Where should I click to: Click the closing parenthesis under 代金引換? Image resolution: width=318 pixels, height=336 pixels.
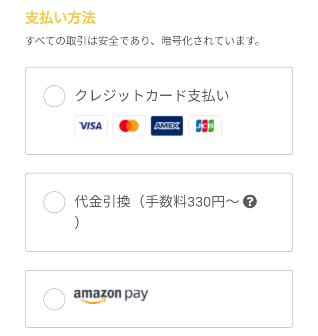pos(77,223)
